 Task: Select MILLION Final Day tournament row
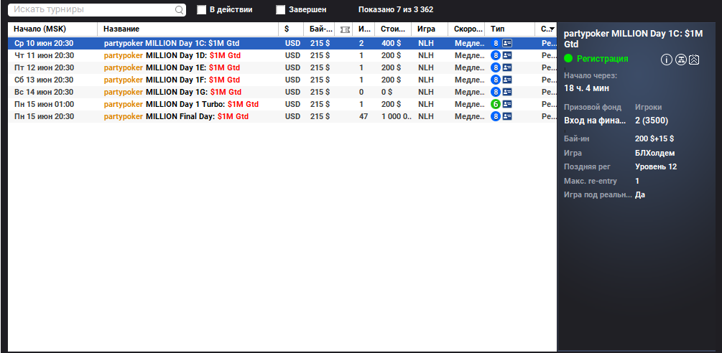pos(175,116)
